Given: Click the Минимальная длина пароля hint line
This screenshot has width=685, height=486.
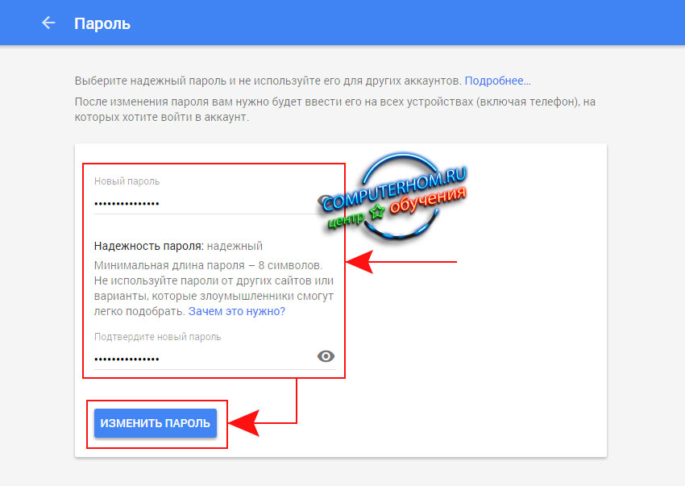Looking at the screenshot, I should click(x=209, y=265).
